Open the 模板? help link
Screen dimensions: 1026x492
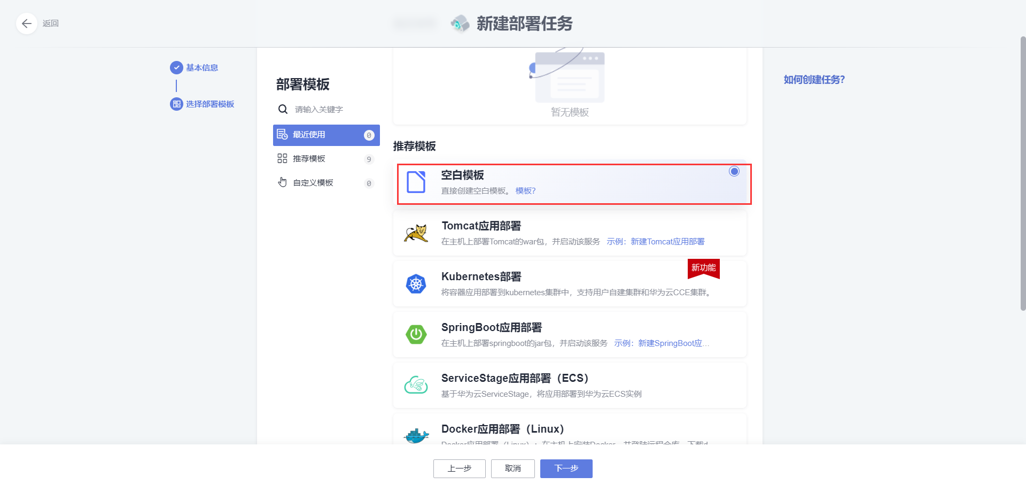[525, 190]
